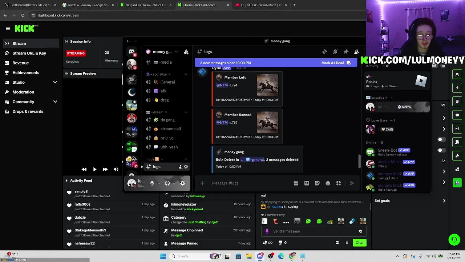Mute Discord microphone
The width and height of the screenshot is (465, 262).
click(x=152, y=183)
